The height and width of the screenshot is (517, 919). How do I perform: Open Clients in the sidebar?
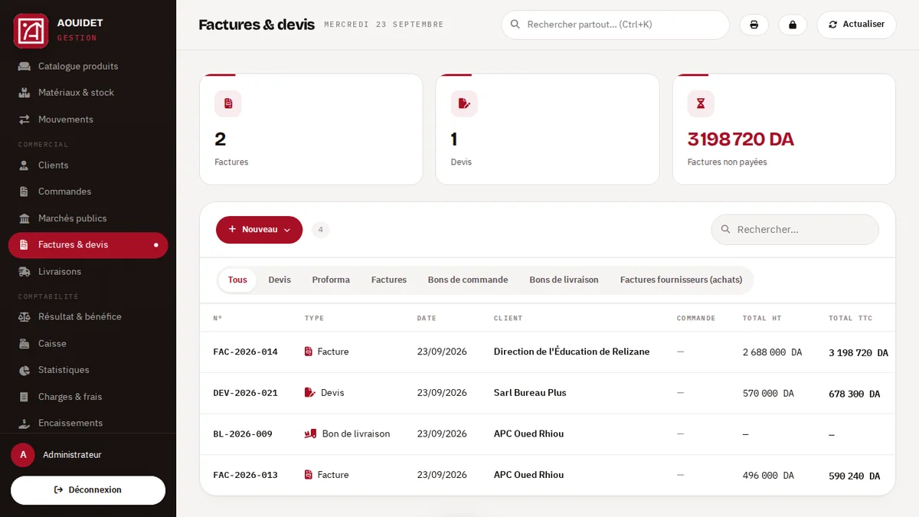[88, 165]
